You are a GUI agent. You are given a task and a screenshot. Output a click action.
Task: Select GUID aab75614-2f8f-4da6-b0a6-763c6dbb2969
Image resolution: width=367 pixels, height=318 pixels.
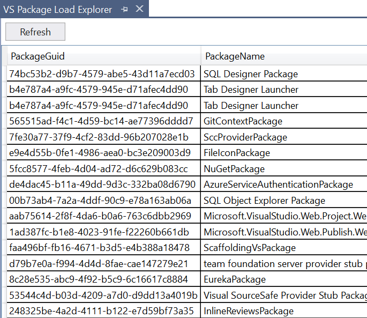click(104, 216)
